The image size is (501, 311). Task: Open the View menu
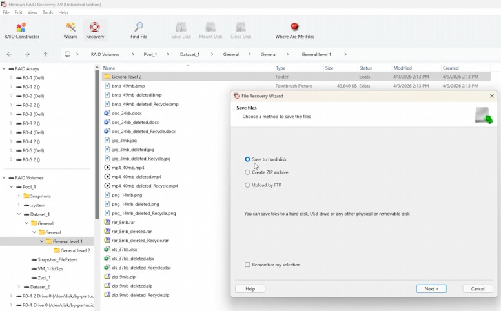(x=32, y=12)
